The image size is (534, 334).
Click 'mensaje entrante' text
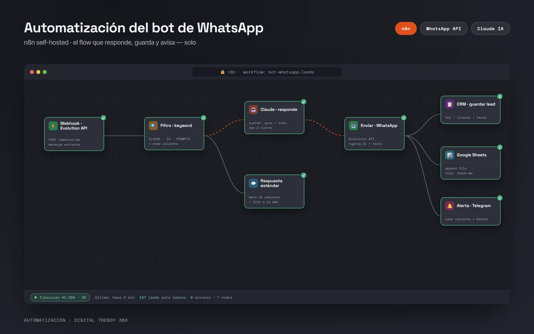click(x=64, y=145)
